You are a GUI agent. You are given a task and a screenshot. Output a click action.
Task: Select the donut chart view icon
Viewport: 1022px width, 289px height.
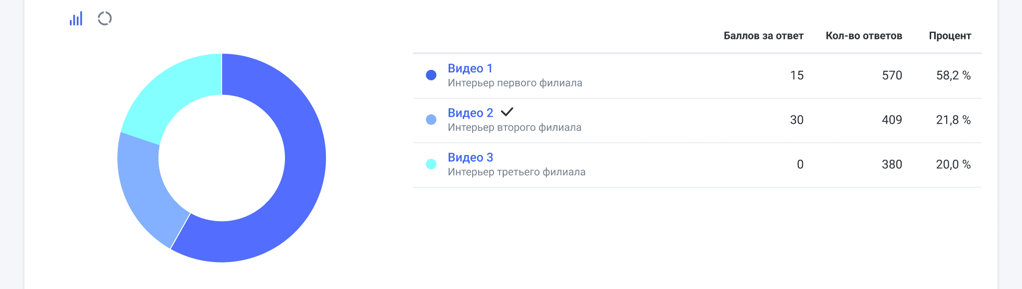click(105, 19)
